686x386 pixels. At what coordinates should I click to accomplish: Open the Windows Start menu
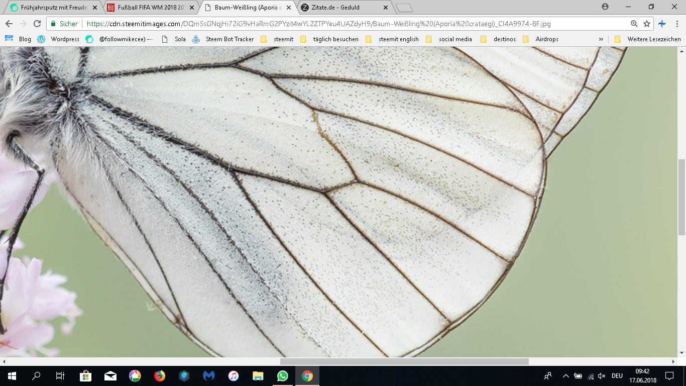pos(12,376)
